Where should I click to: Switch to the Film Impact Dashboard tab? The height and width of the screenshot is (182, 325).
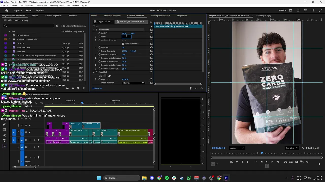point(160,16)
